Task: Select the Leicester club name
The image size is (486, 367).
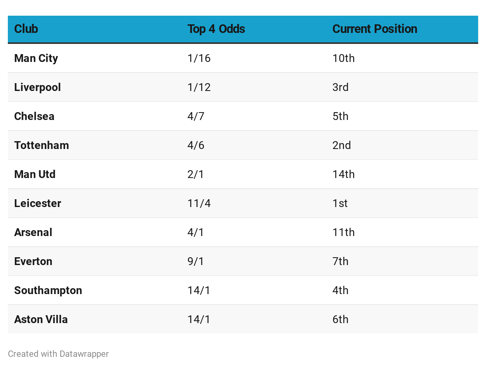Action: 38,203
